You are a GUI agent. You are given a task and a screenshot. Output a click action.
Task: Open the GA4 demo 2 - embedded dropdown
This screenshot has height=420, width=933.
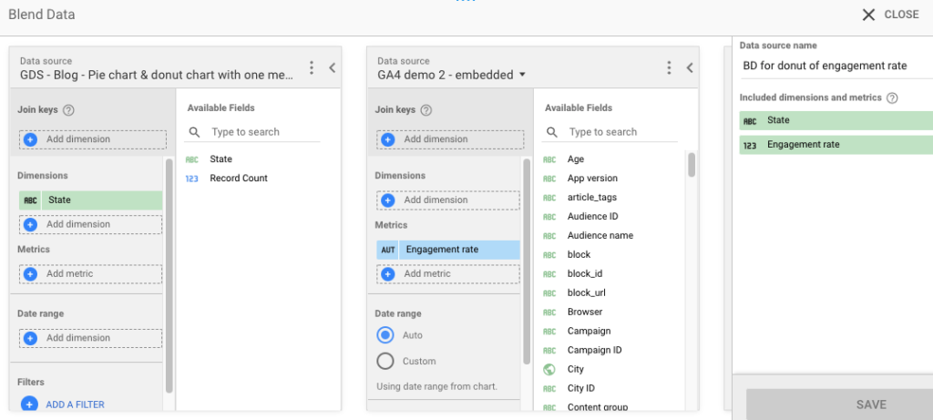coord(452,75)
